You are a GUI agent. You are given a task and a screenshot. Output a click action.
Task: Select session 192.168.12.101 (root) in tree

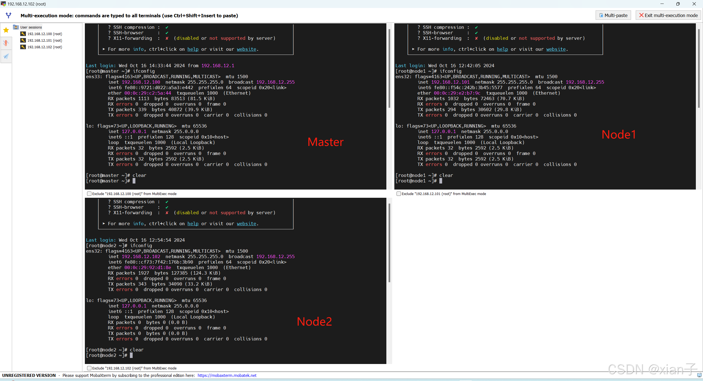click(x=45, y=40)
